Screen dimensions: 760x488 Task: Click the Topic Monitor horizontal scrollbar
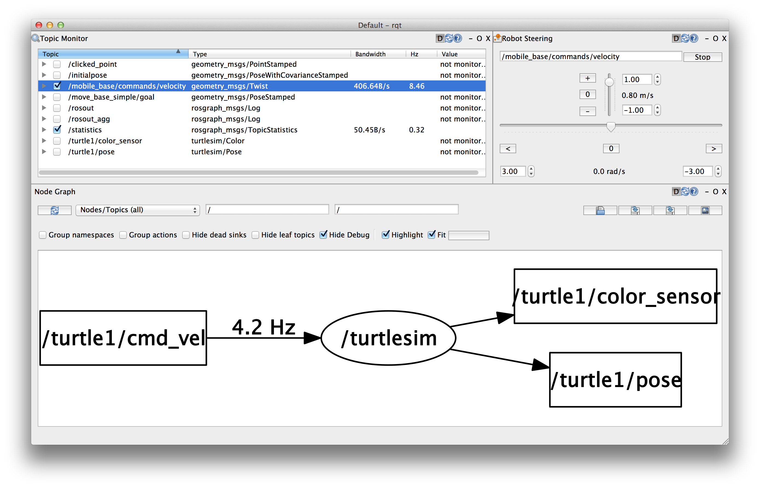click(x=258, y=173)
